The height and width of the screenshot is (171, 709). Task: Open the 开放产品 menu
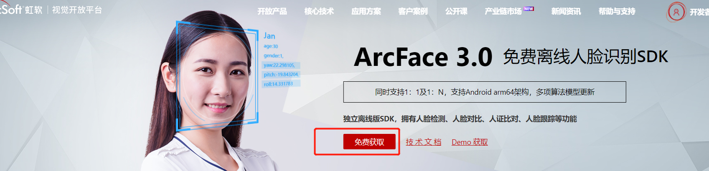point(272,11)
